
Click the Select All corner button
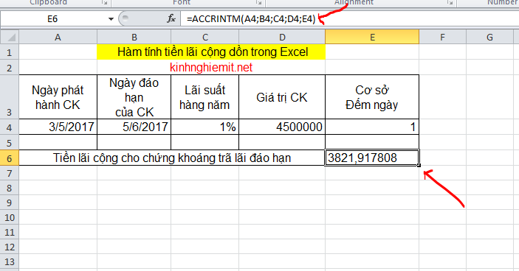(x=10, y=37)
